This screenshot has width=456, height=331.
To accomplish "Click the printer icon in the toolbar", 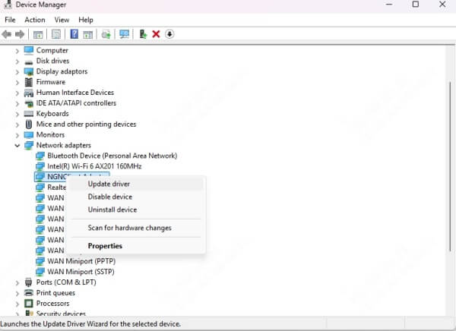I will 106,34.
